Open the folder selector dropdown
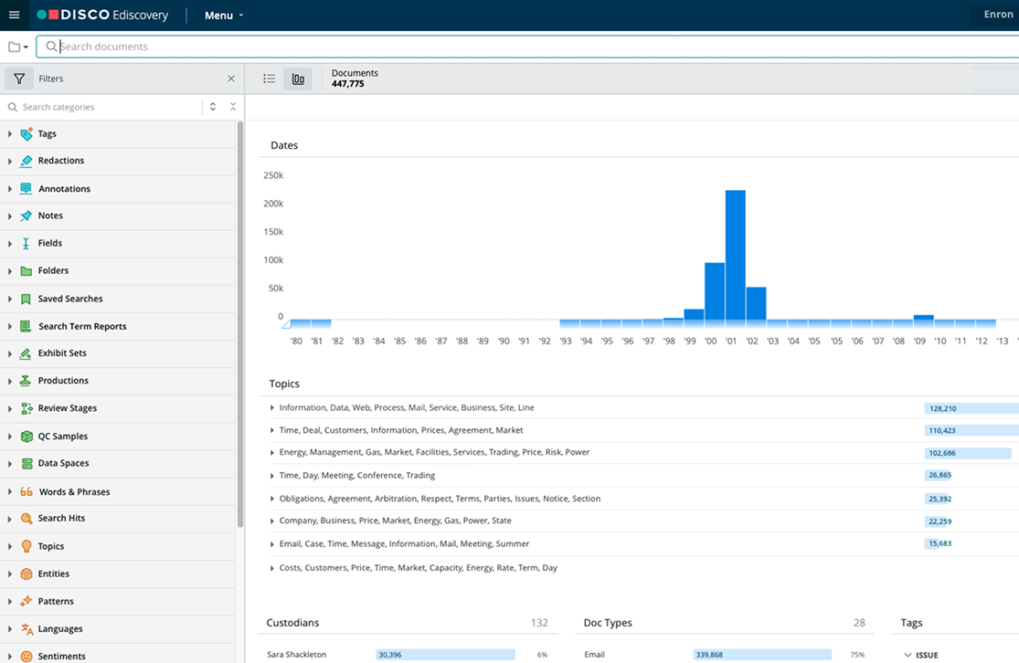This screenshot has height=663, width=1019. point(18,47)
